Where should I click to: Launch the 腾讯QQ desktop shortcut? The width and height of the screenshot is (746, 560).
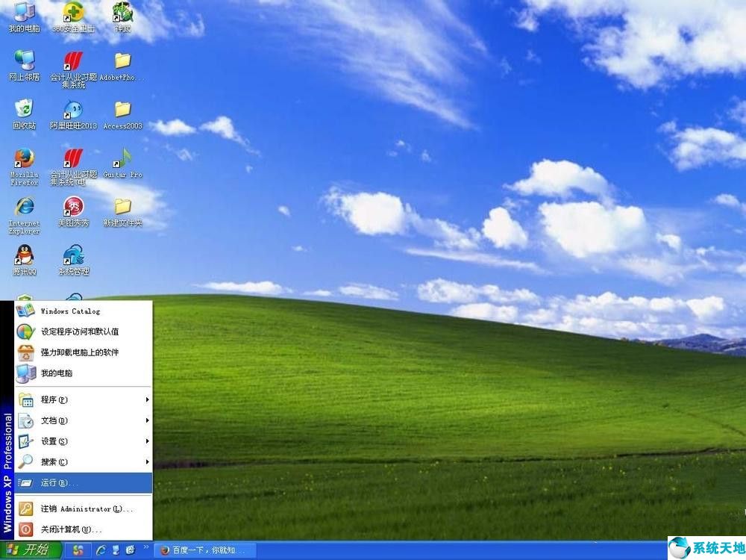click(25, 260)
